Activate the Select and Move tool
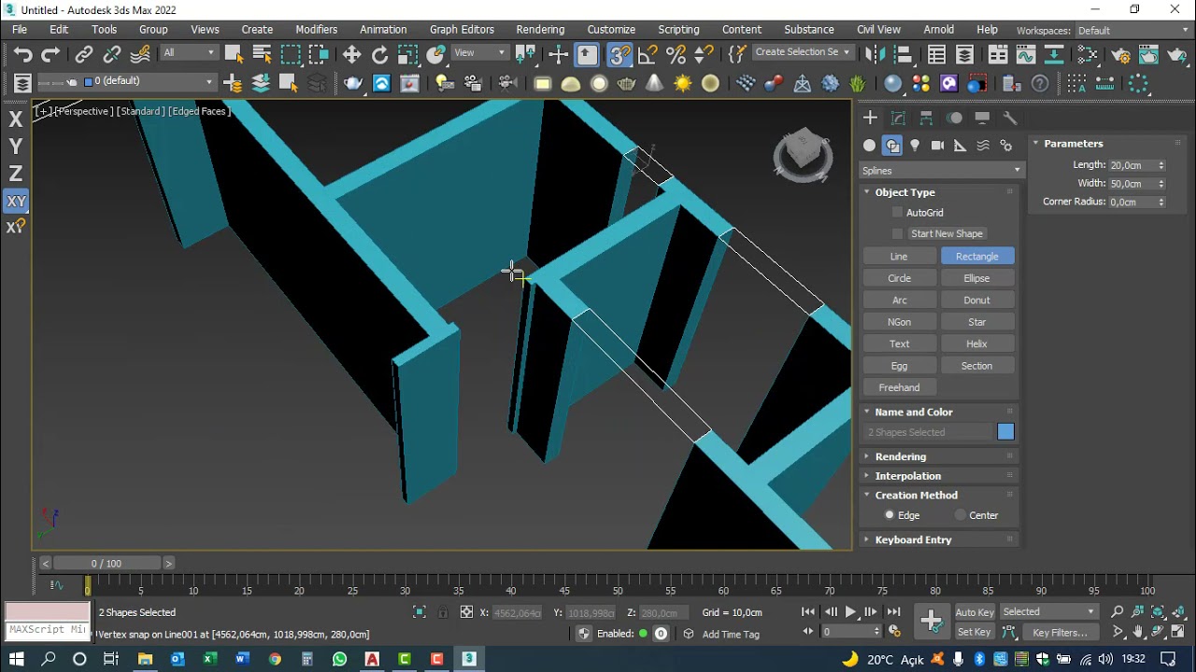This screenshot has width=1196, height=672. [x=351, y=55]
